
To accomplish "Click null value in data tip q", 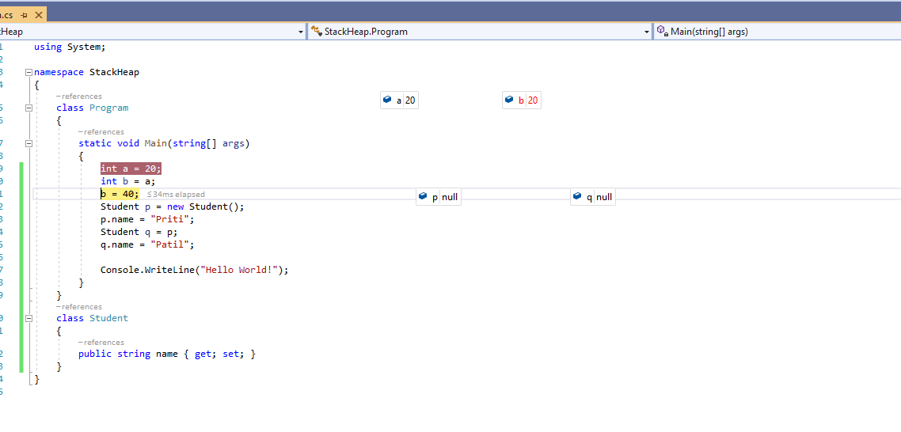I will coord(604,197).
